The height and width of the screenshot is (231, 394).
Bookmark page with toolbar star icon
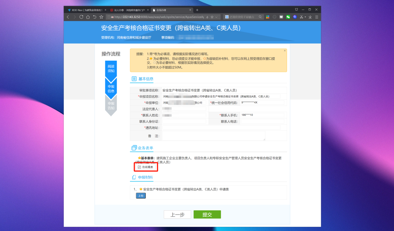click(102, 17)
